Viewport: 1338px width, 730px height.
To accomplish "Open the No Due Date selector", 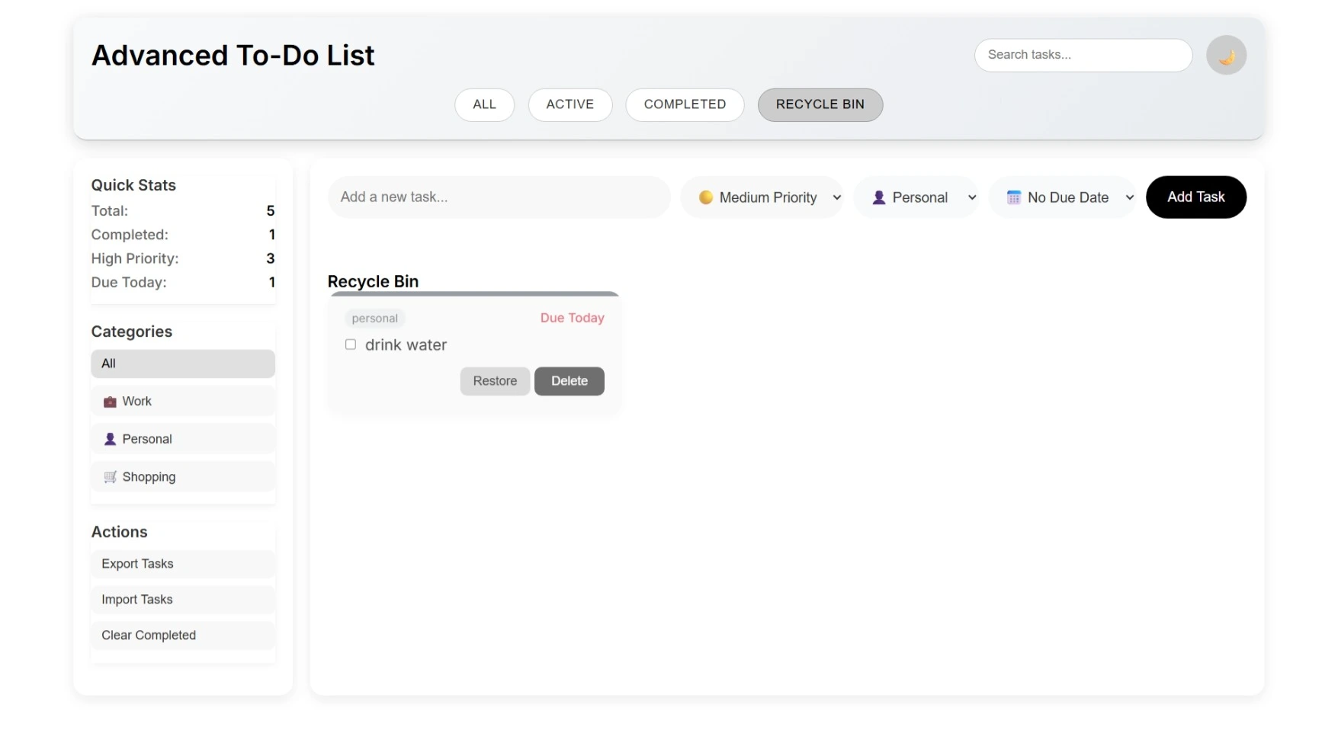I will click(x=1063, y=197).
